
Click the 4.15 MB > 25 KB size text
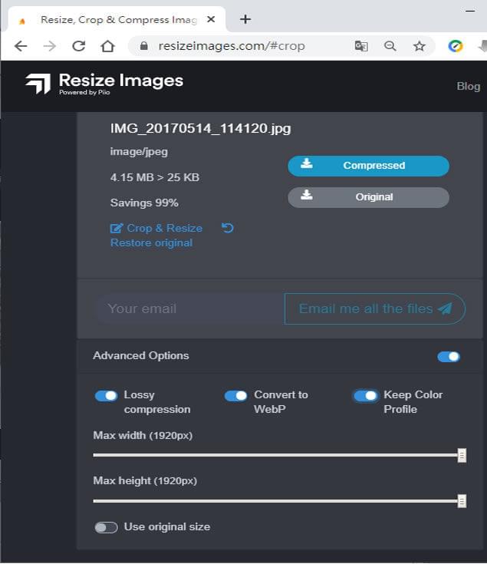tap(155, 177)
